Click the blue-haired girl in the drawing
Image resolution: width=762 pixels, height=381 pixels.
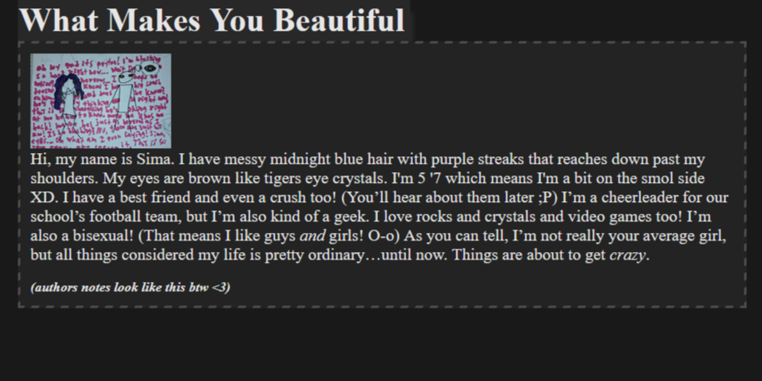point(68,96)
